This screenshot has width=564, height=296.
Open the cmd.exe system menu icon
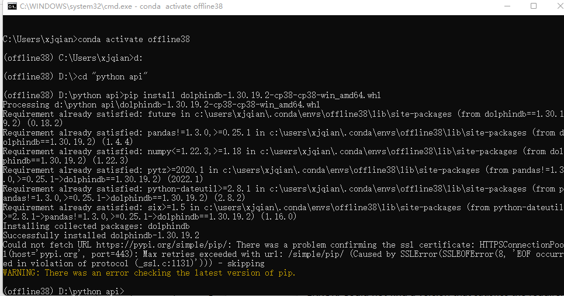tap(12, 6)
